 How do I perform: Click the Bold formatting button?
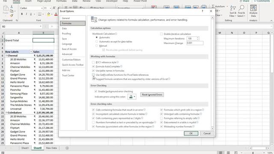[x=22, y=14]
